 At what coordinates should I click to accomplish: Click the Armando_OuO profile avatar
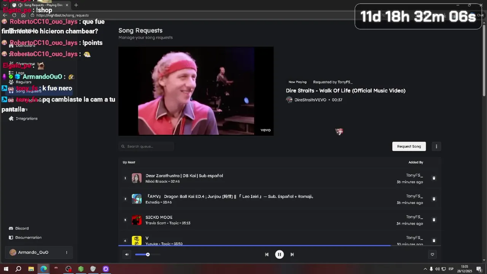coord(13,252)
